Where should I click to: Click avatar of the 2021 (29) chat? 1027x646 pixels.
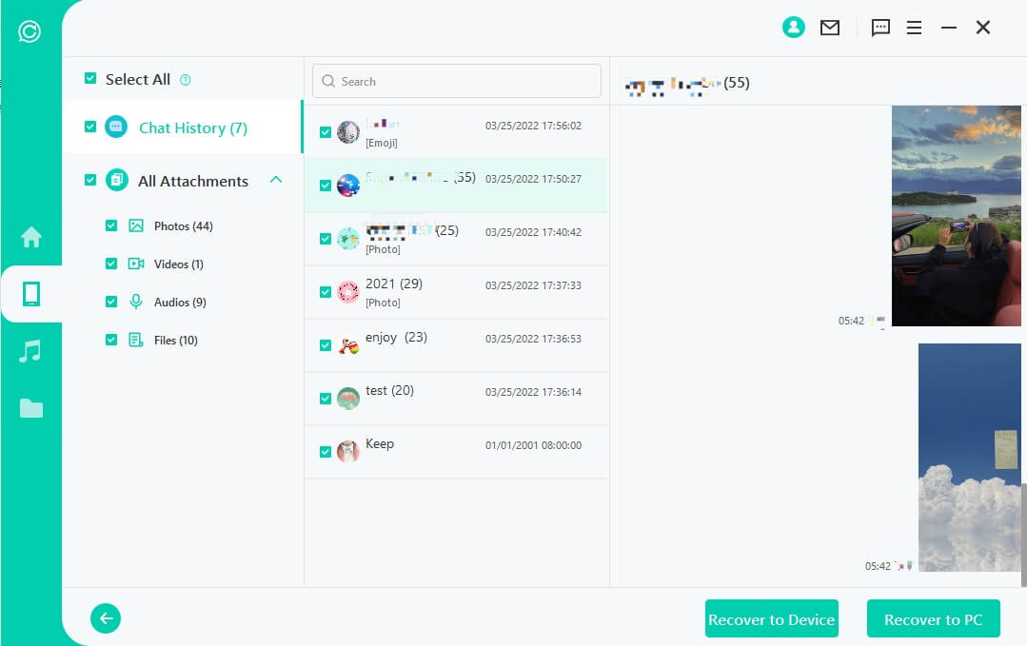(347, 292)
